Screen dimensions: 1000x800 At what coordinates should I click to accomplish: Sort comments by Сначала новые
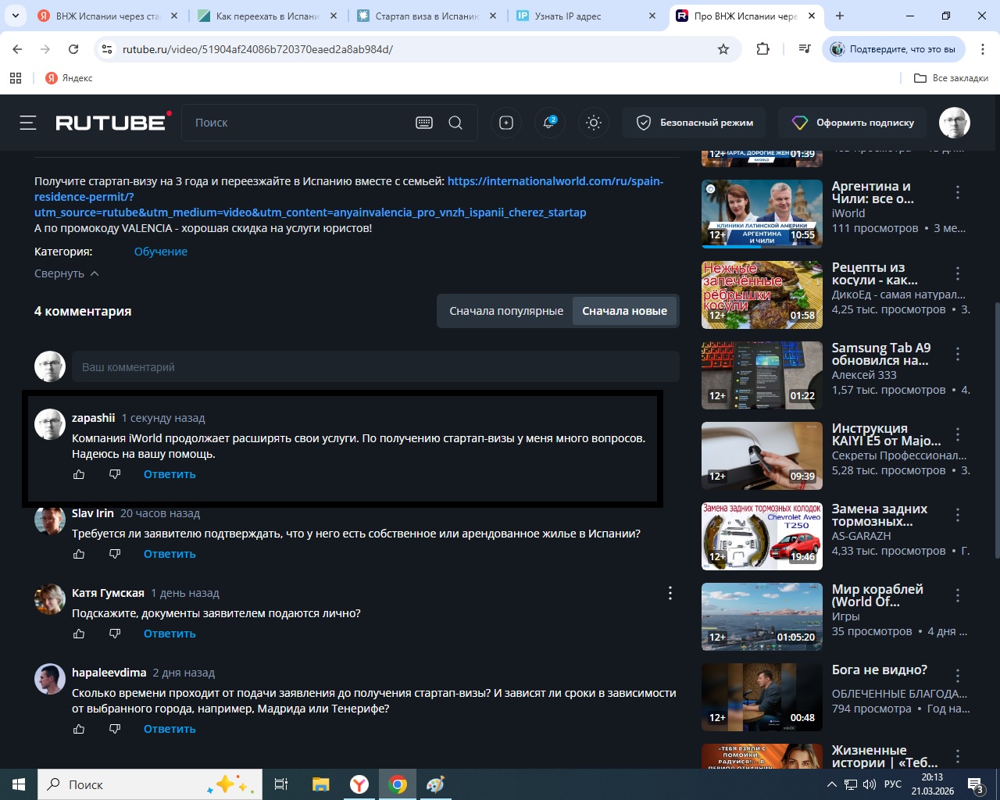tap(624, 311)
